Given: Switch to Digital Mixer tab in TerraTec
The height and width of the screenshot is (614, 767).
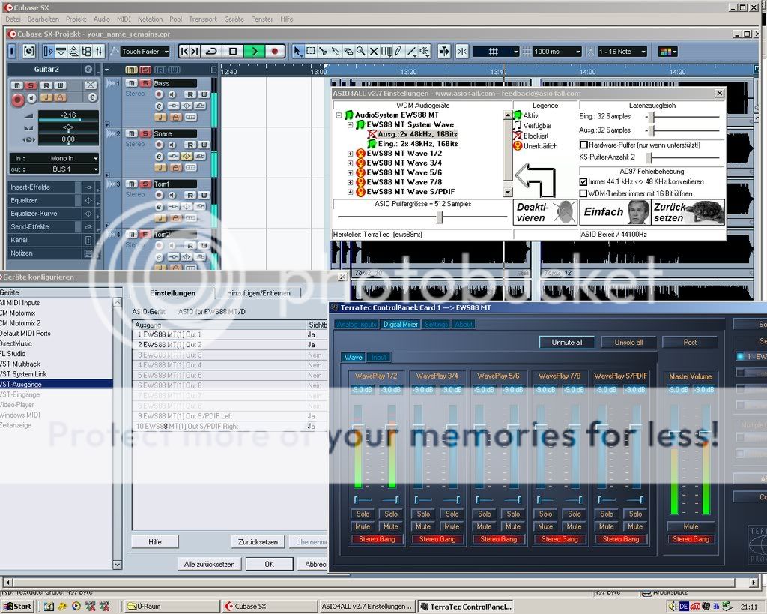Looking at the screenshot, I should tap(401, 324).
